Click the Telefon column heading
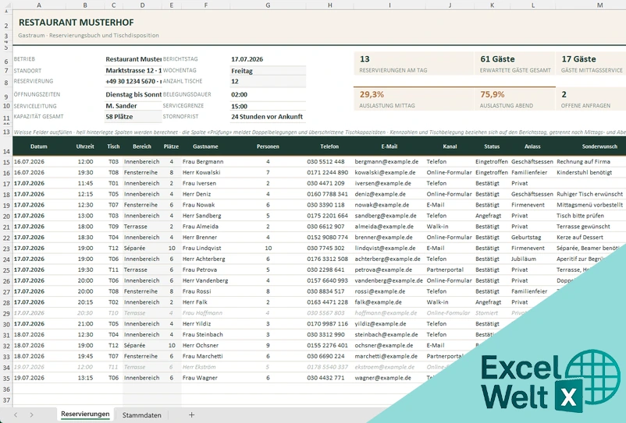Viewport: 626px width, 423px height. 329,146
